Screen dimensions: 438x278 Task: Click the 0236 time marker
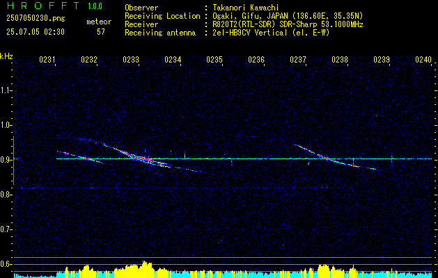point(256,59)
